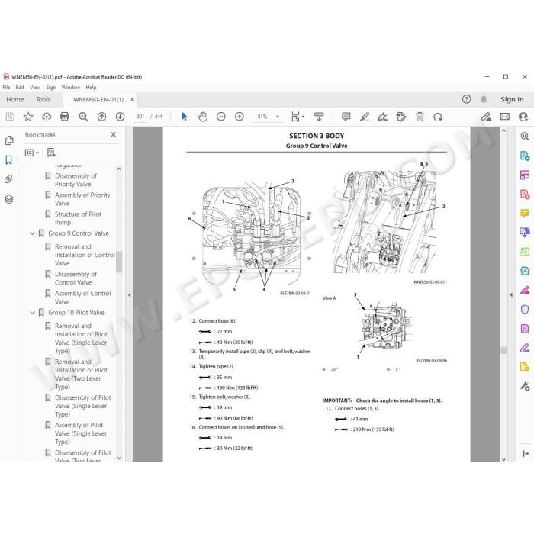Open Export PDF tool in right pane

[525, 156]
